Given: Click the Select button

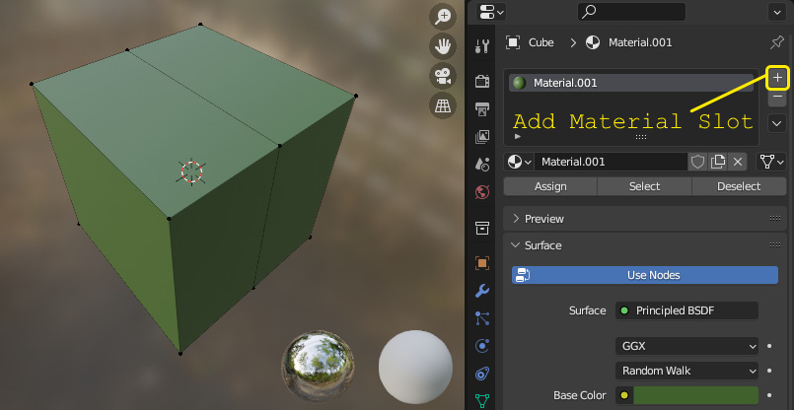Looking at the screenshot, I should pyautogui.click(x=645, y=186).
